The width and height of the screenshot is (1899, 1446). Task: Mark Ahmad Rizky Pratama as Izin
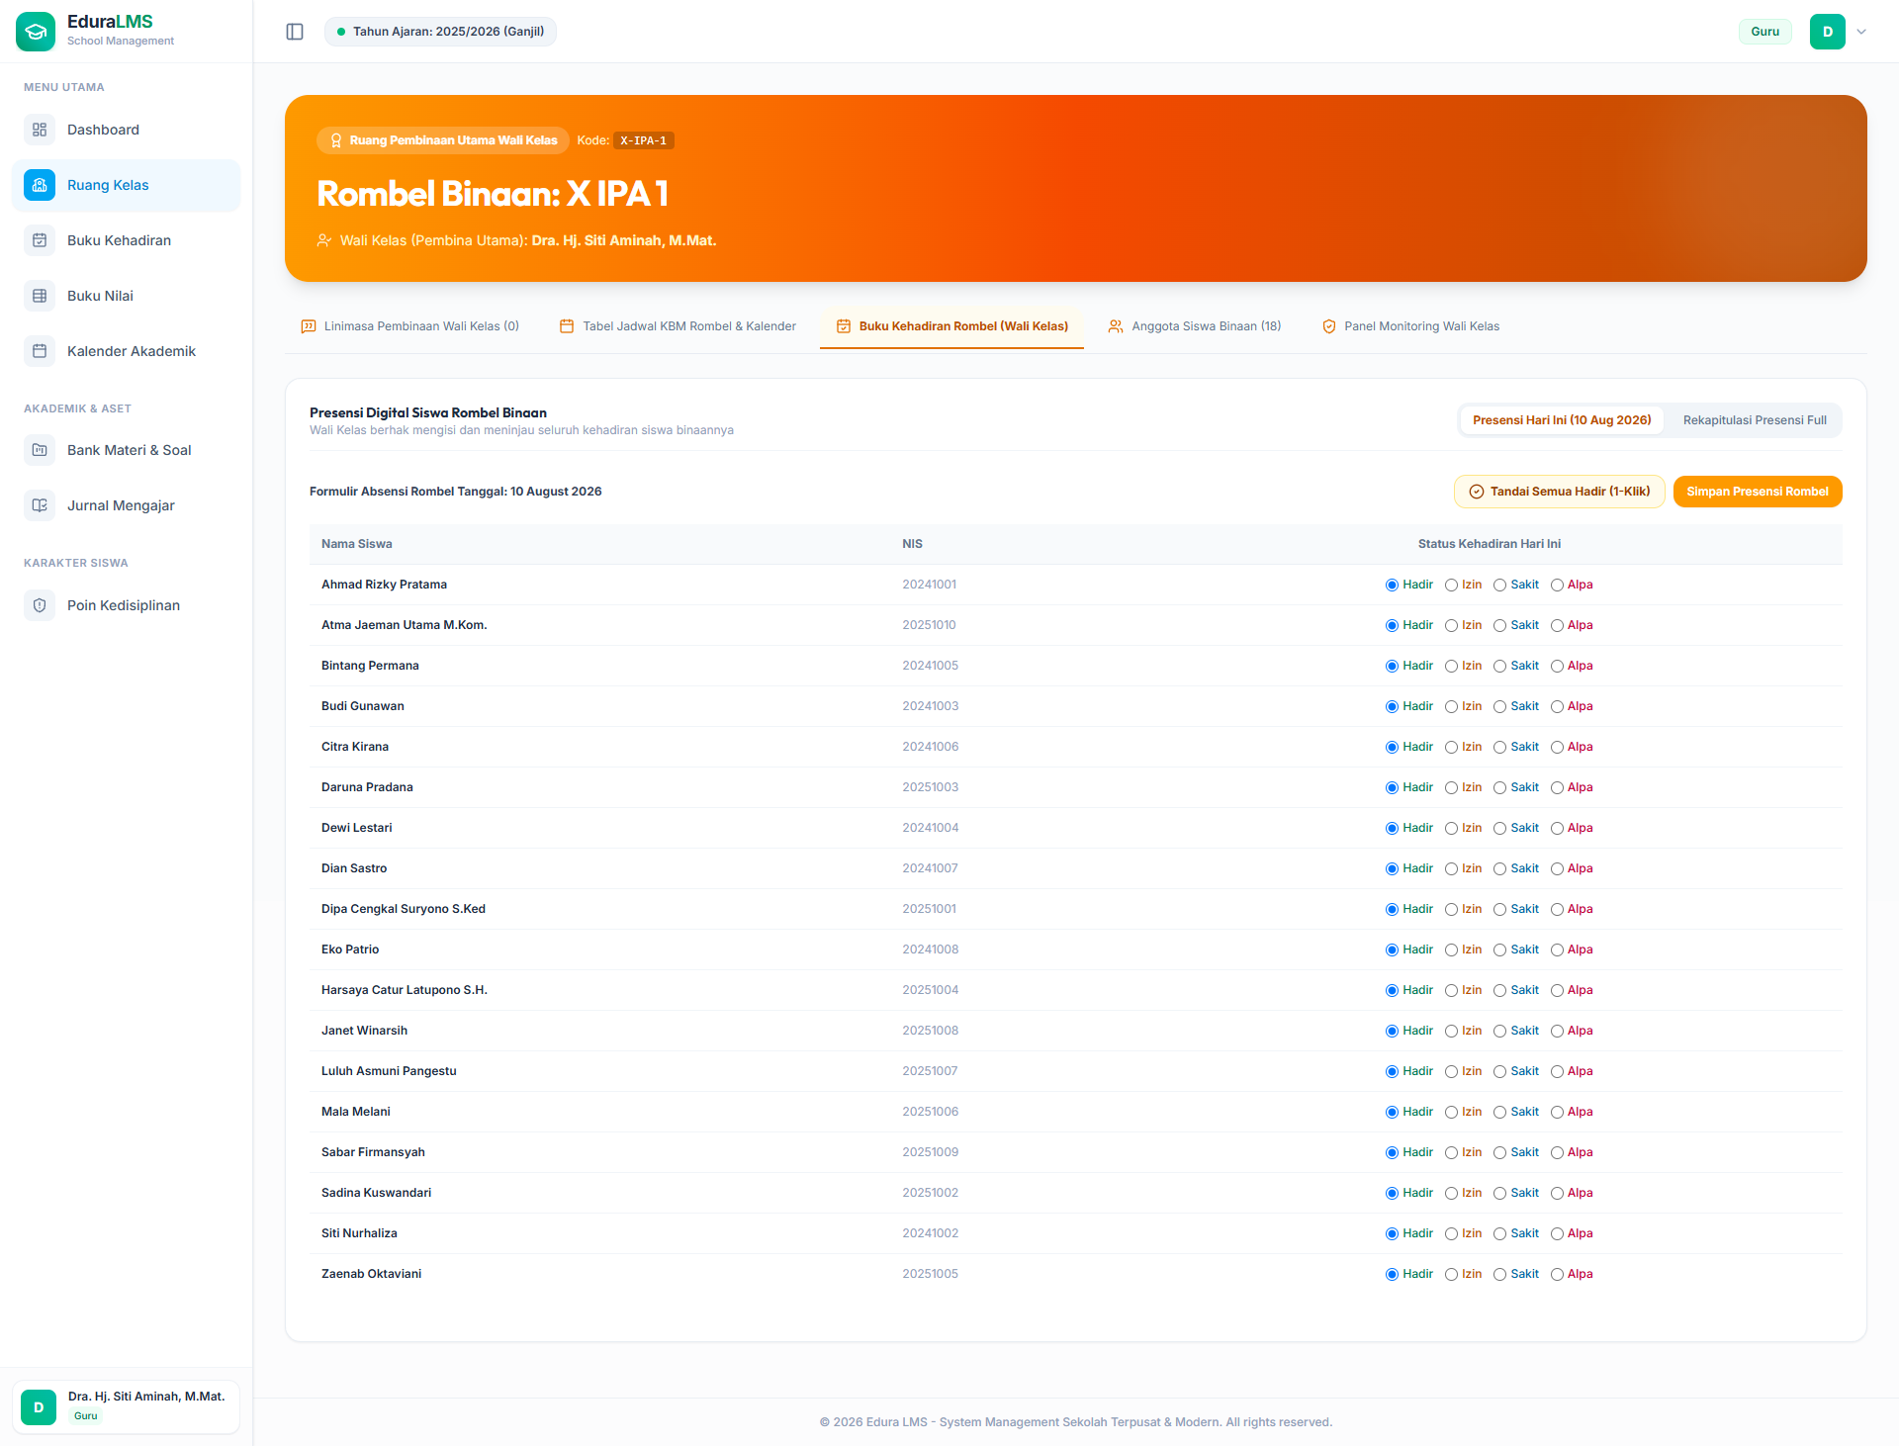click(x=1452, y=586)
